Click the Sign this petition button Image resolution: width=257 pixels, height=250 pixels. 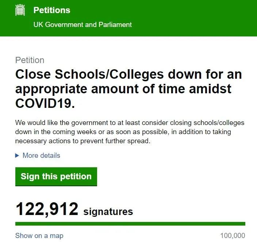click(56, 176)
